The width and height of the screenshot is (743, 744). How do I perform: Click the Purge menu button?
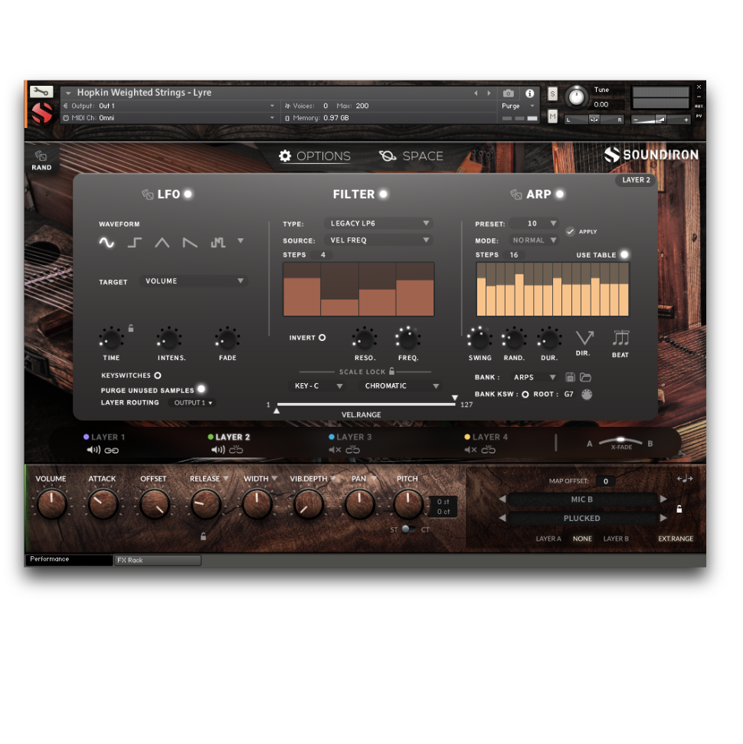point(518,106)
